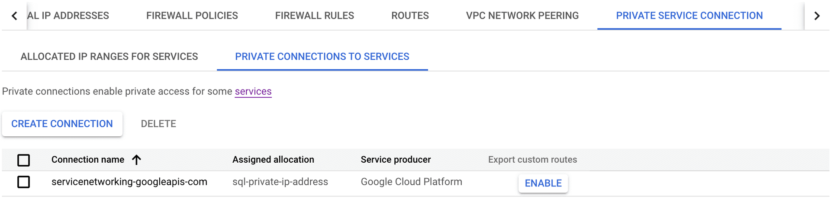This screenshot has width=831, height=209.
Task: Click the sort arrow beside Connection name
Action: pos(136,160)
